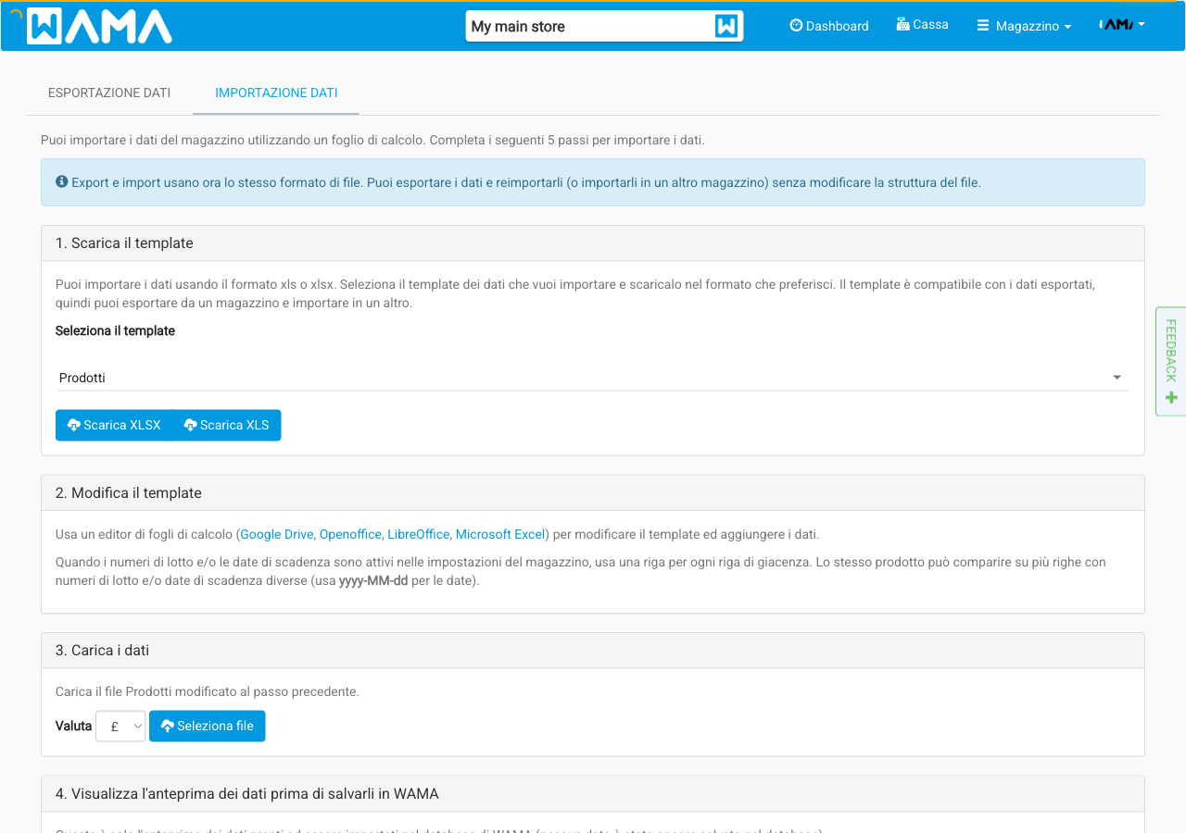Click the WAMA logo in header
The width and height of the screenshot is (1186, 833).
tap(99, 26)
